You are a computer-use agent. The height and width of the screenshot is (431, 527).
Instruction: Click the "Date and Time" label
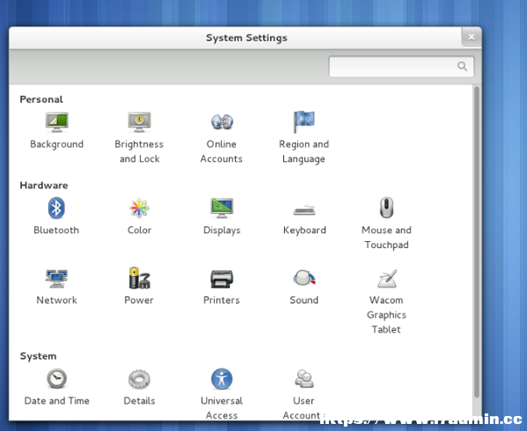click(57, 401)
